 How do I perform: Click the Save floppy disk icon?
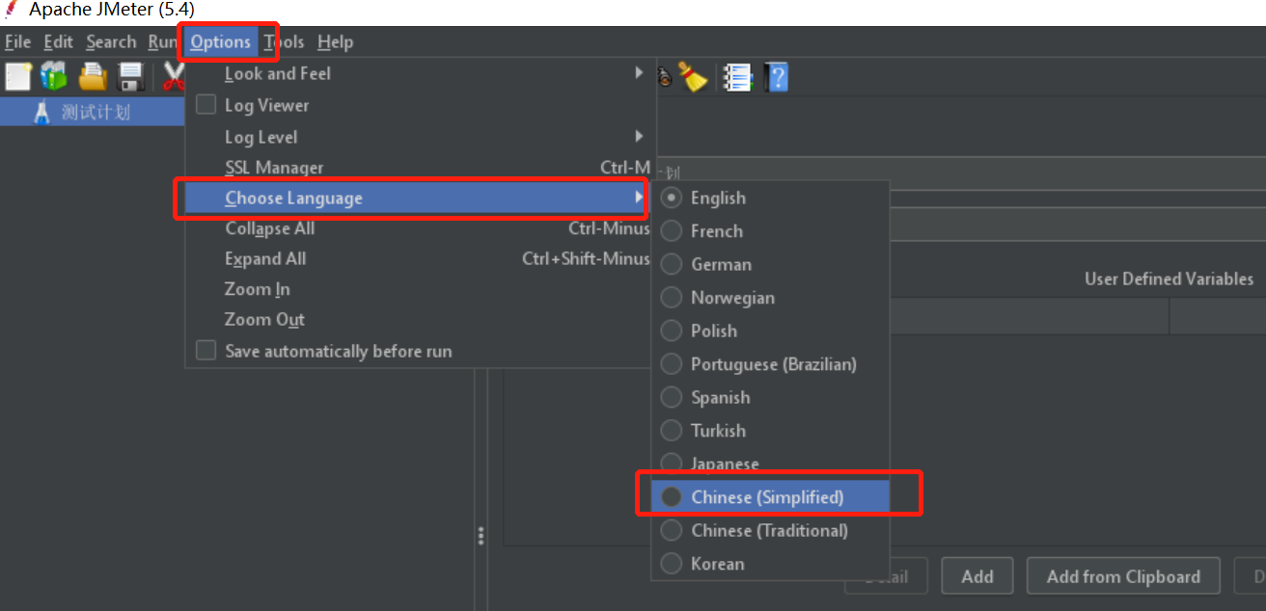click(130, 76)
